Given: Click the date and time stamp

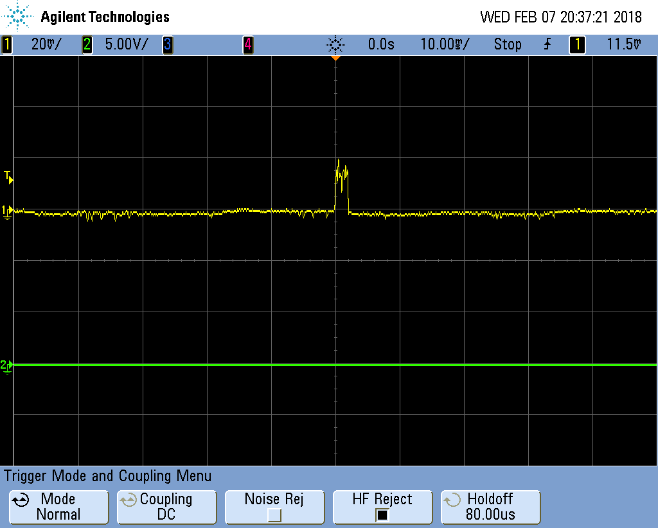Looking at the screenshot, I should coord(561,17).
